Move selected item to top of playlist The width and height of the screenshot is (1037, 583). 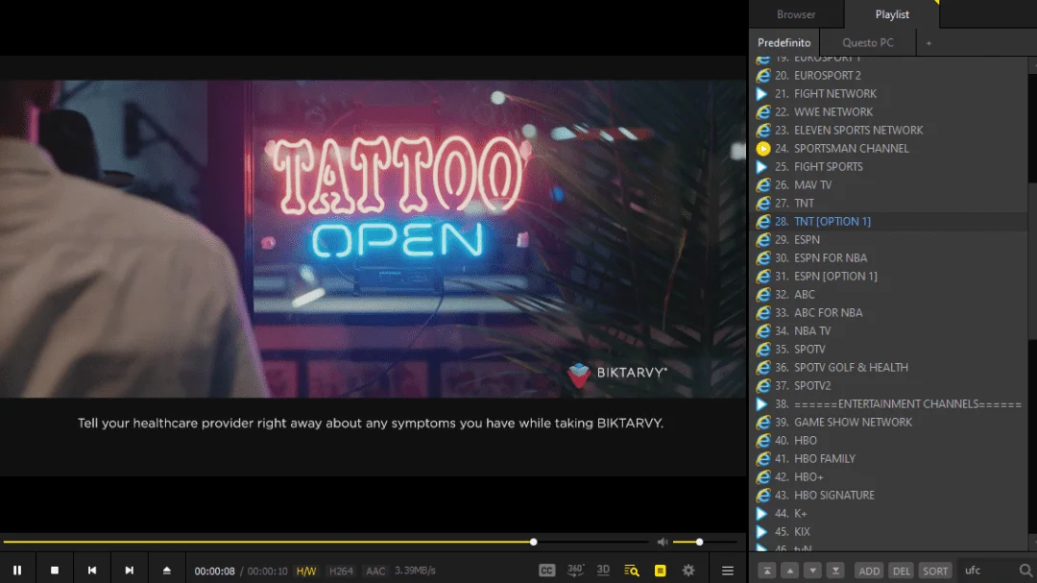click(767, 571)
